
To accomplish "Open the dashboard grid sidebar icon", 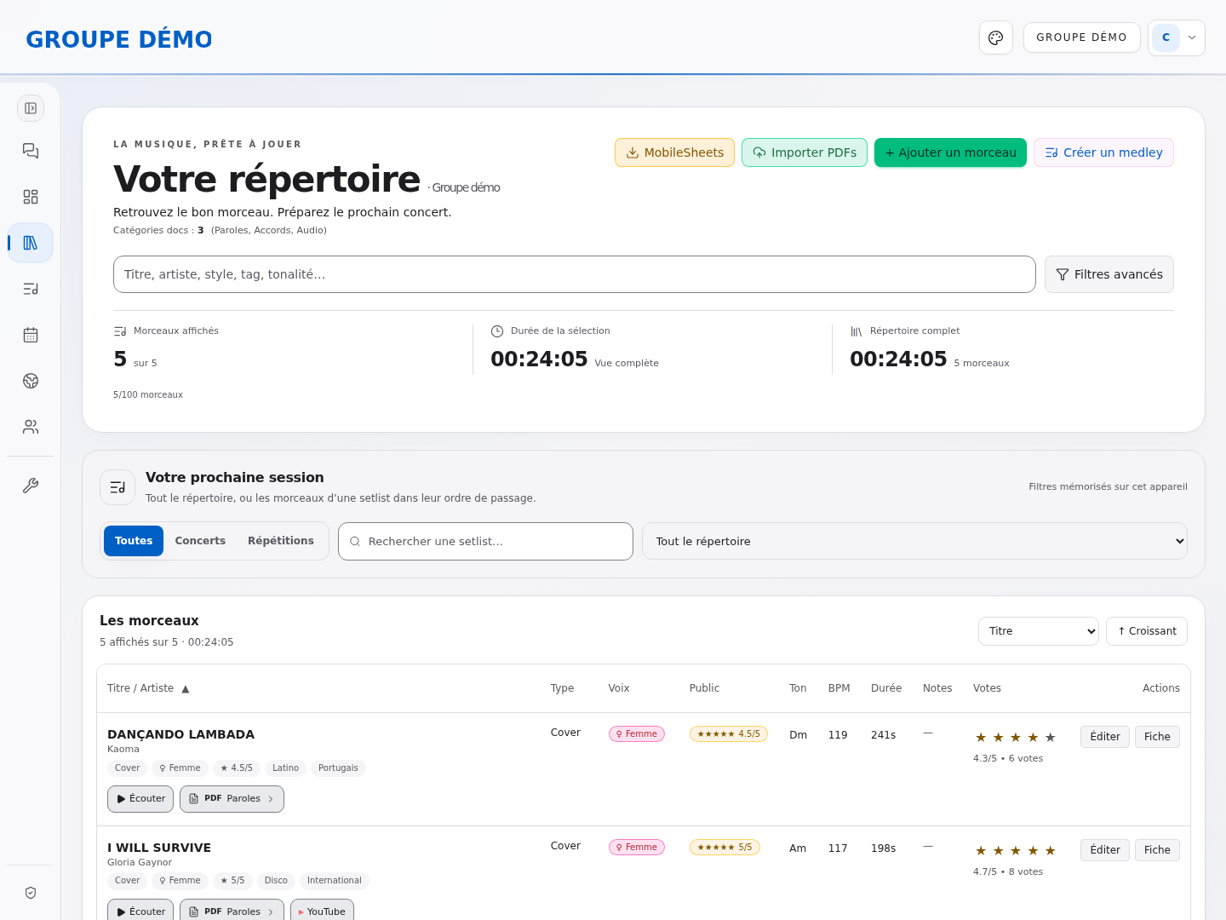I will (31, 197).
